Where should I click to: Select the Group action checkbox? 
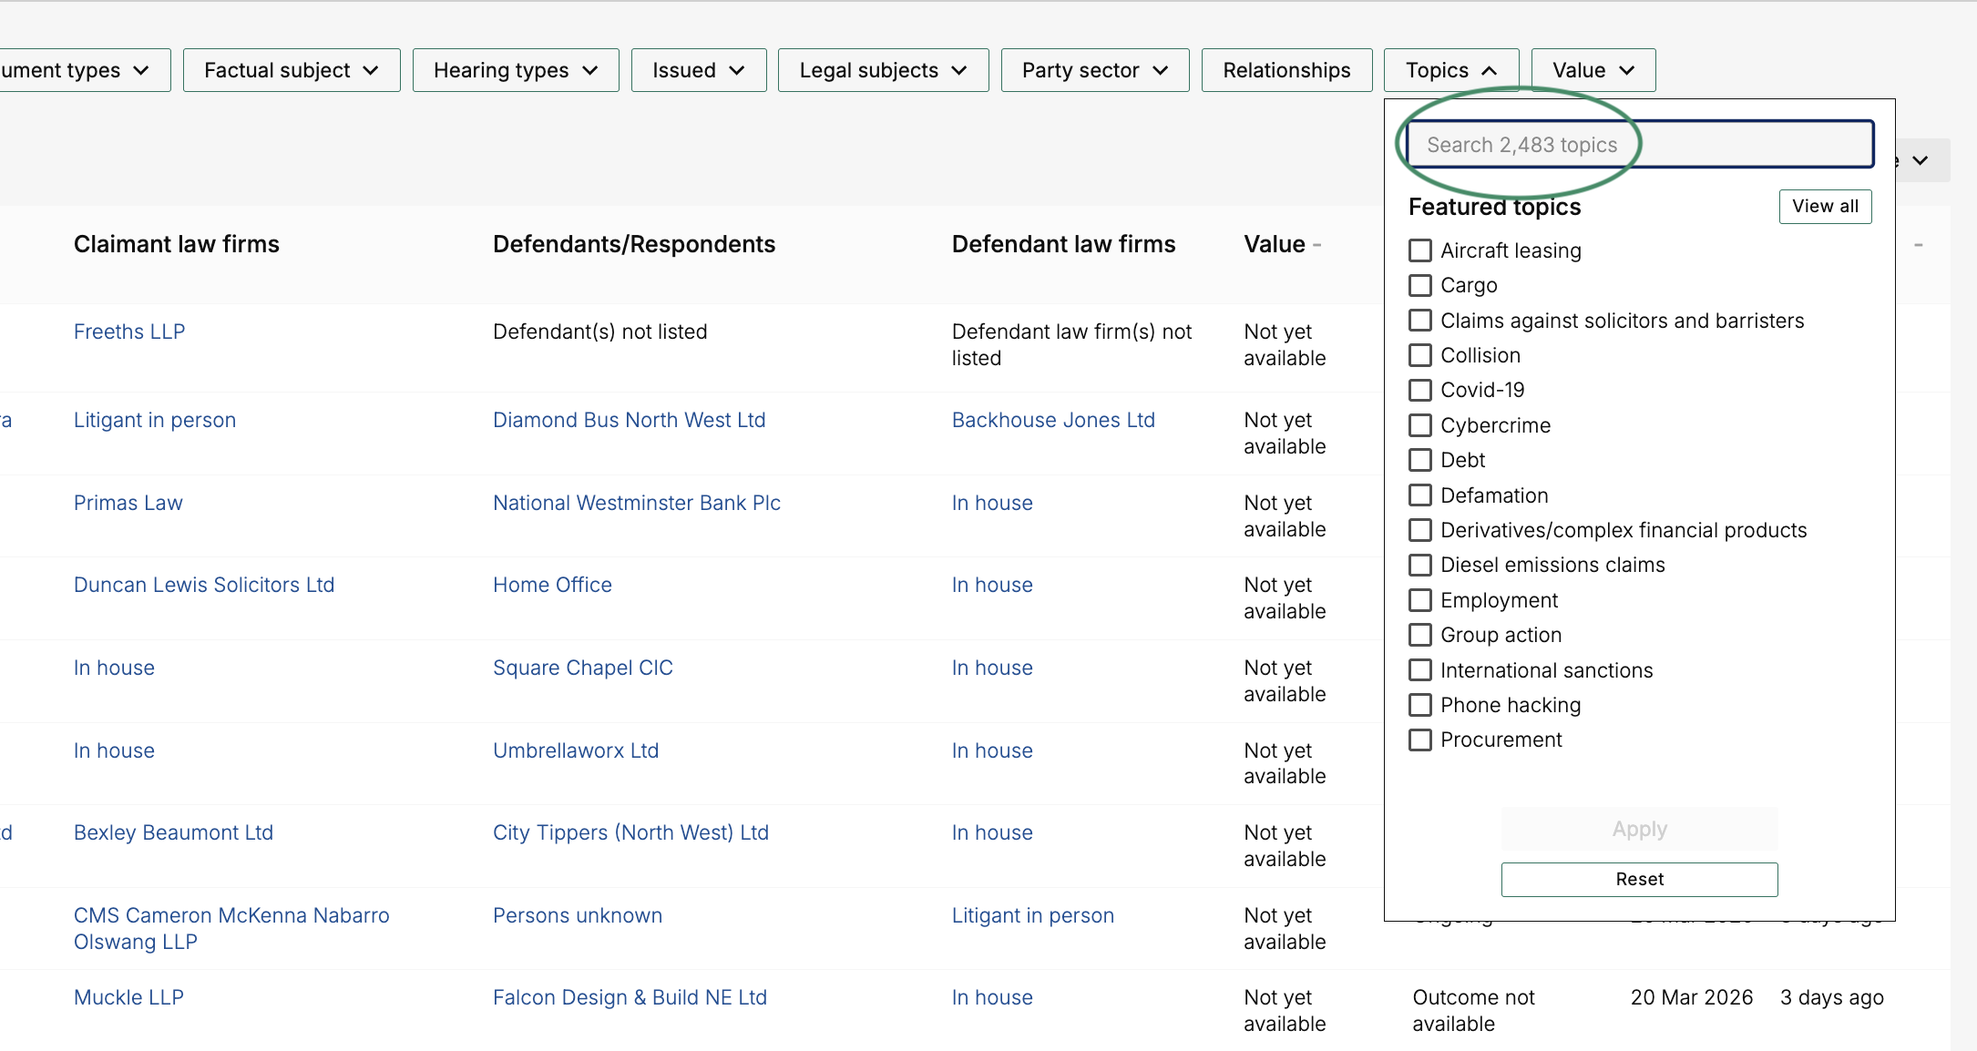pos(1420,635)
